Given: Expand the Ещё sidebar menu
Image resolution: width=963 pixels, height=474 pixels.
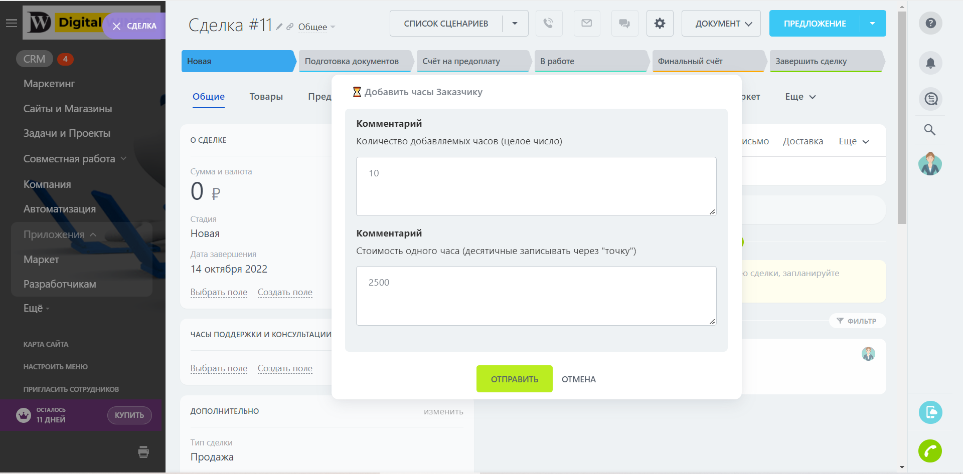Looking at the screenshot, I should 36,308.
